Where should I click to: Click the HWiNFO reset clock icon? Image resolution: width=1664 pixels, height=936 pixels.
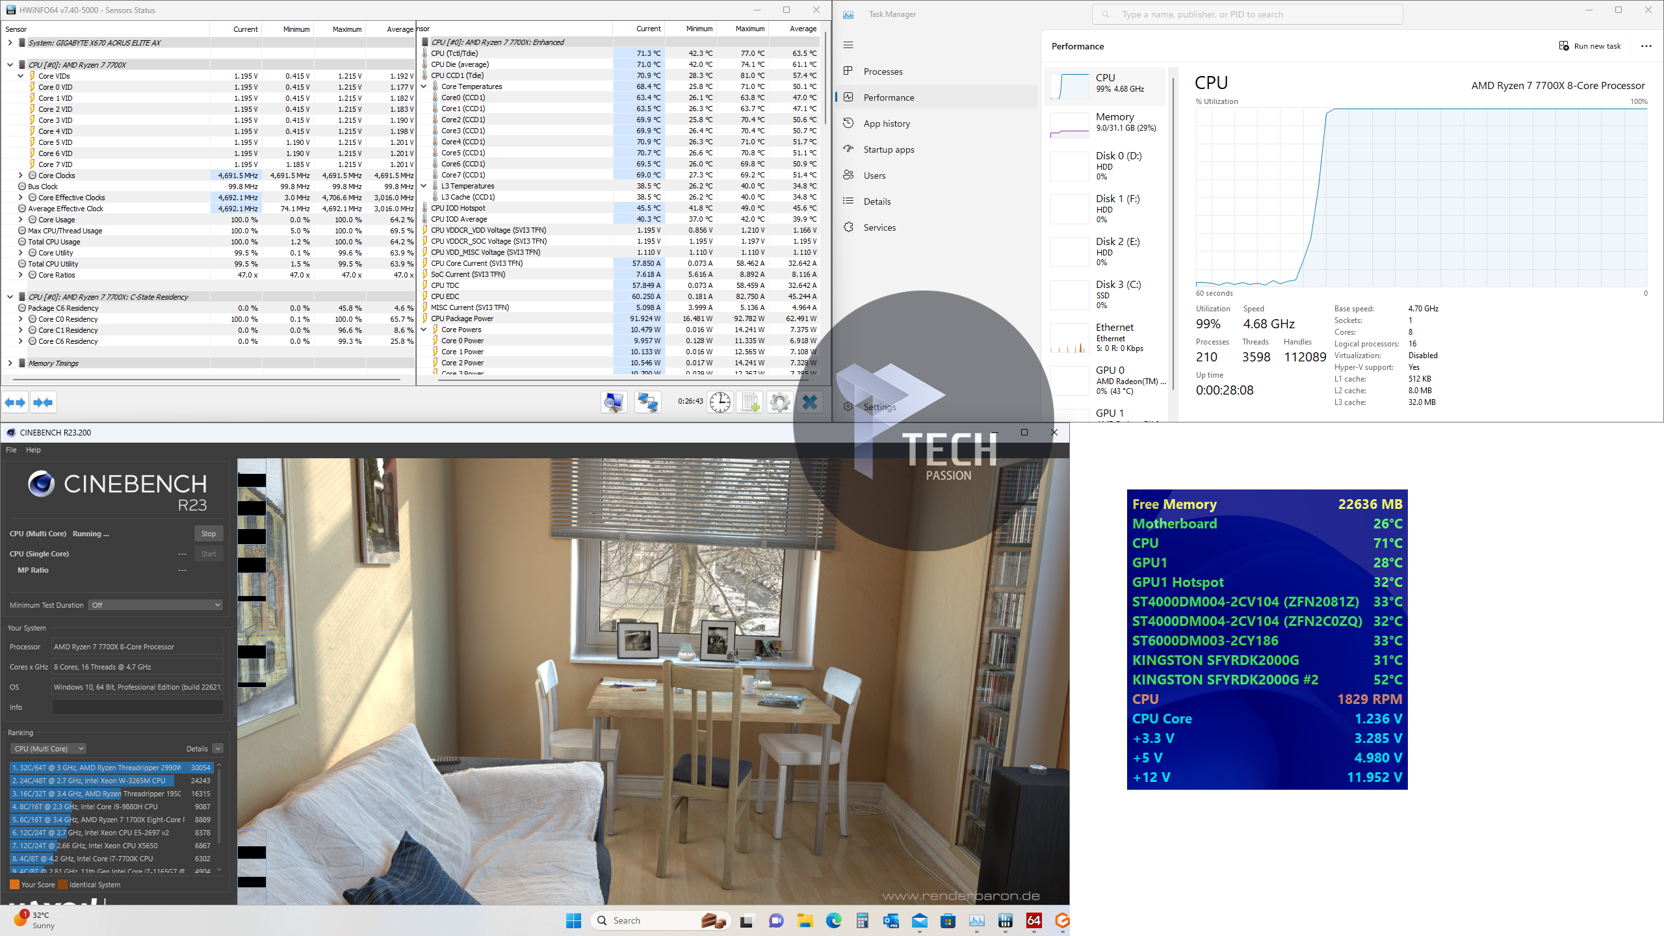[x=720, y=402]
